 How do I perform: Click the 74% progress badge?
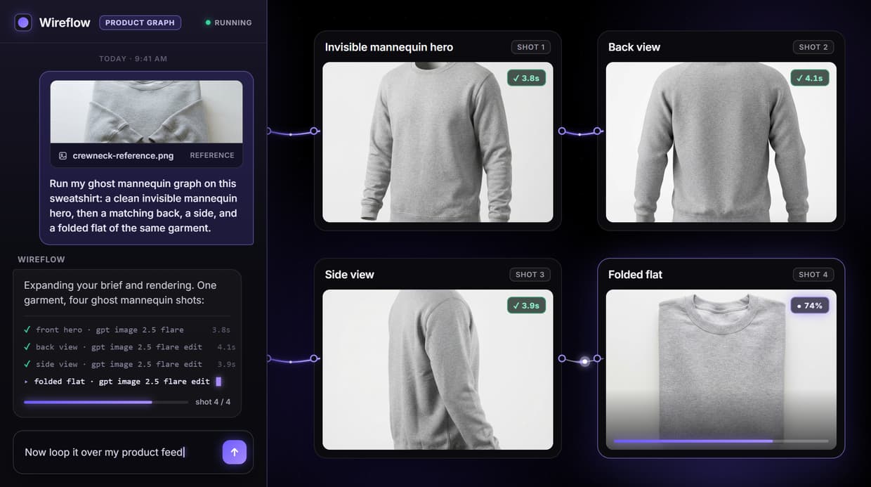809,306
